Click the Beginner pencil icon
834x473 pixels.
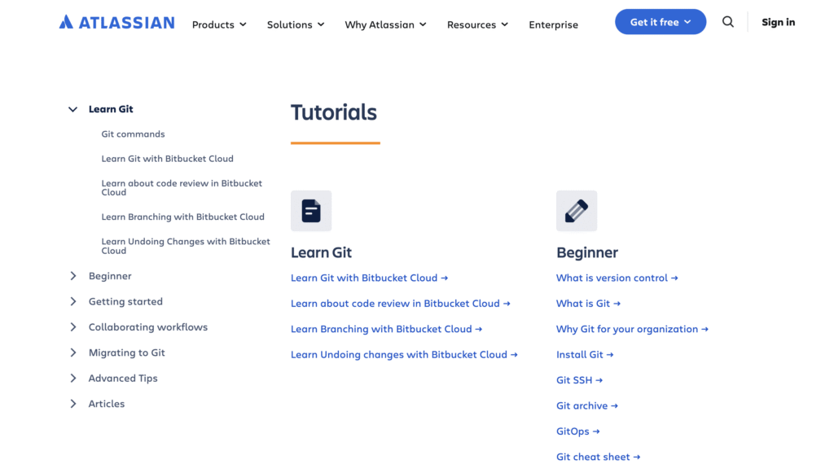tap(576, 210)
